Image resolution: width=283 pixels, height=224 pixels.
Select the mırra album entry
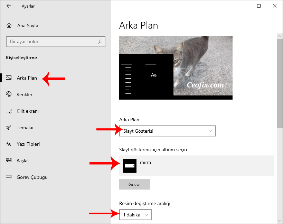(197, 166)
